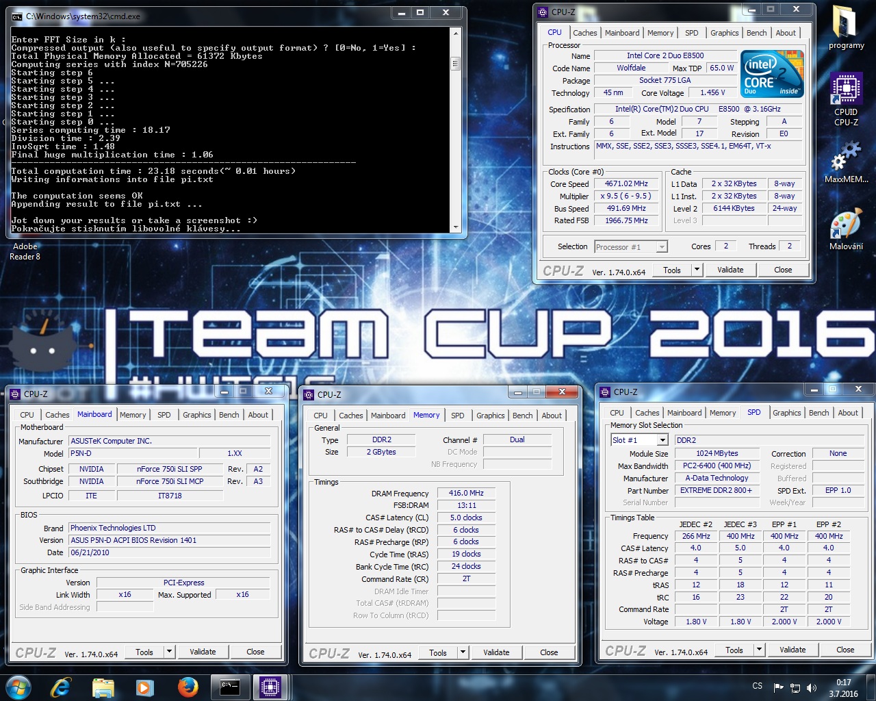Click Level 2 cache value 6144 KBytes
876x701 pixels.
coord(733,208)
